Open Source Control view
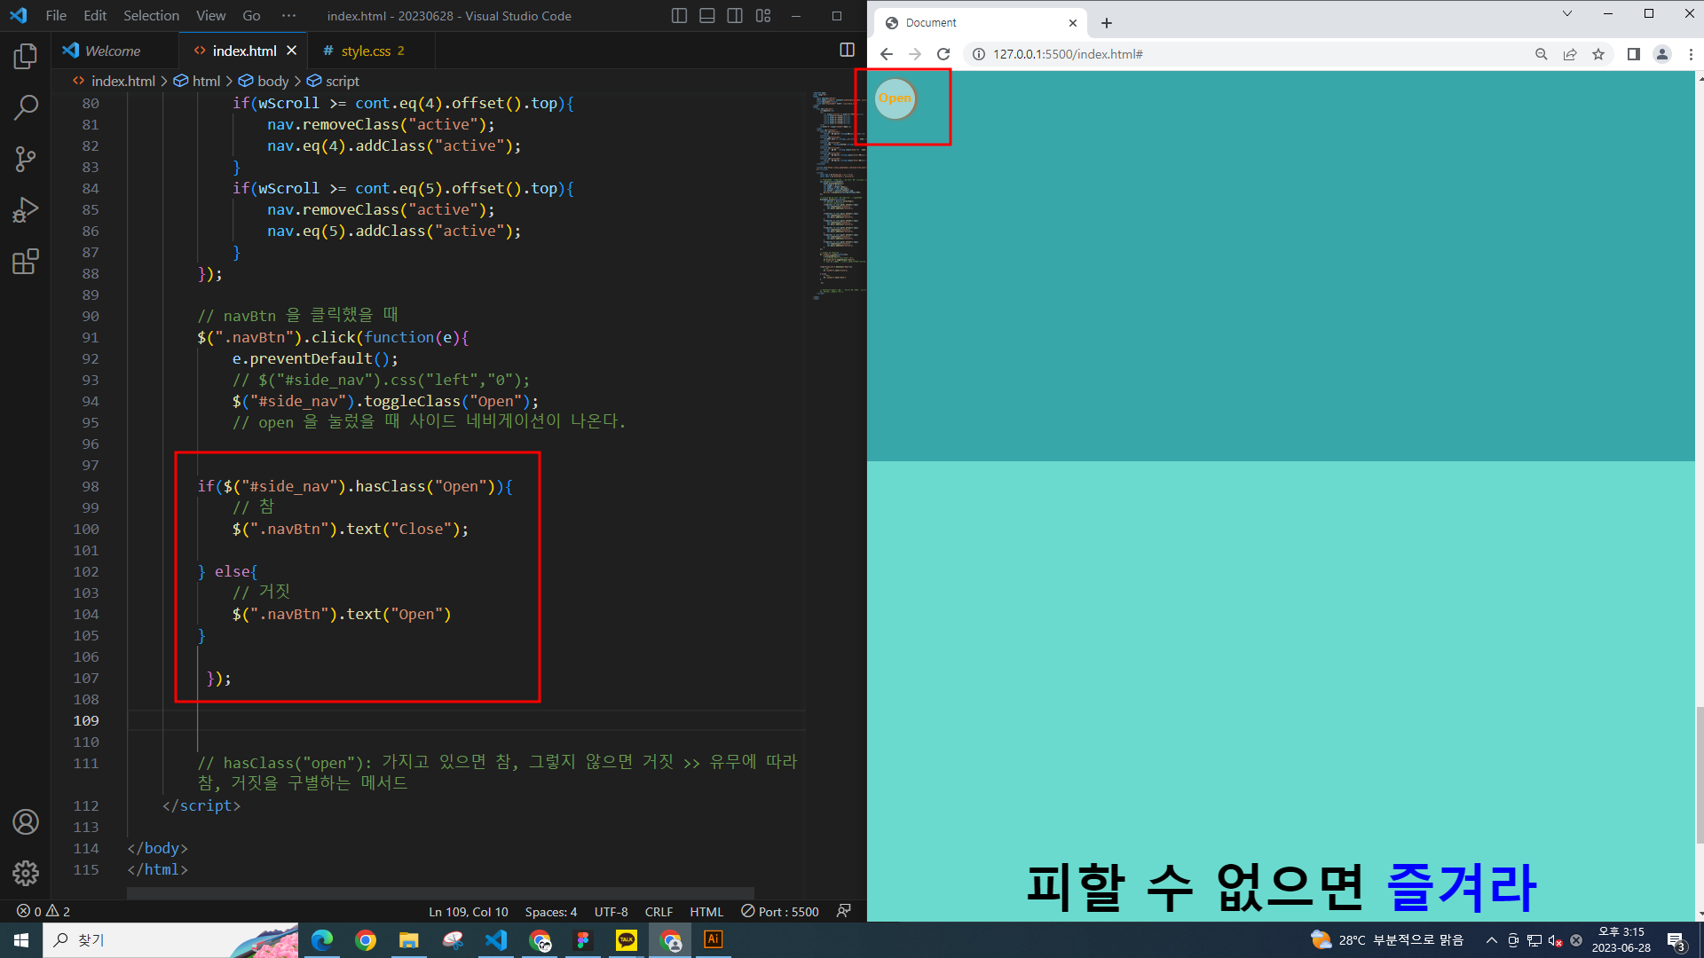 (x=26, y=160)
